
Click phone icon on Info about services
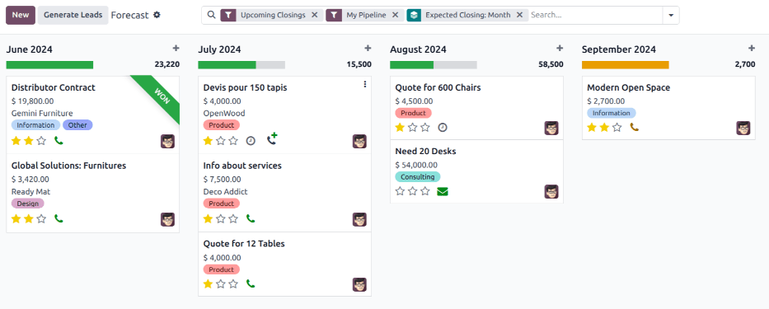click(x=251, y=218)
